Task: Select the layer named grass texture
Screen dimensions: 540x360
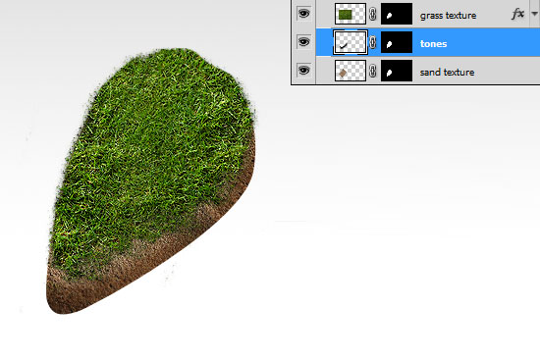Action: 448,15
